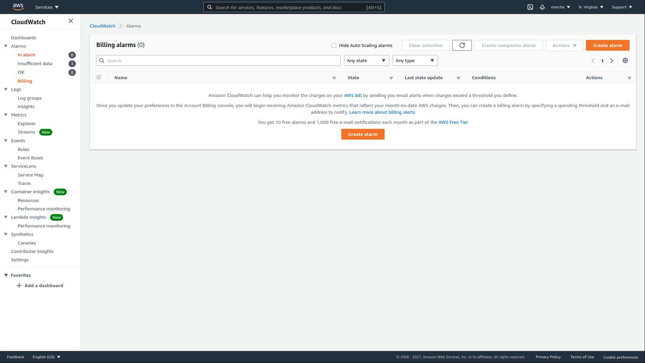The height and width of the screenshot is (363, 645).
Task: Click the Actions column sort arrow
Action: tap(629, 78)
